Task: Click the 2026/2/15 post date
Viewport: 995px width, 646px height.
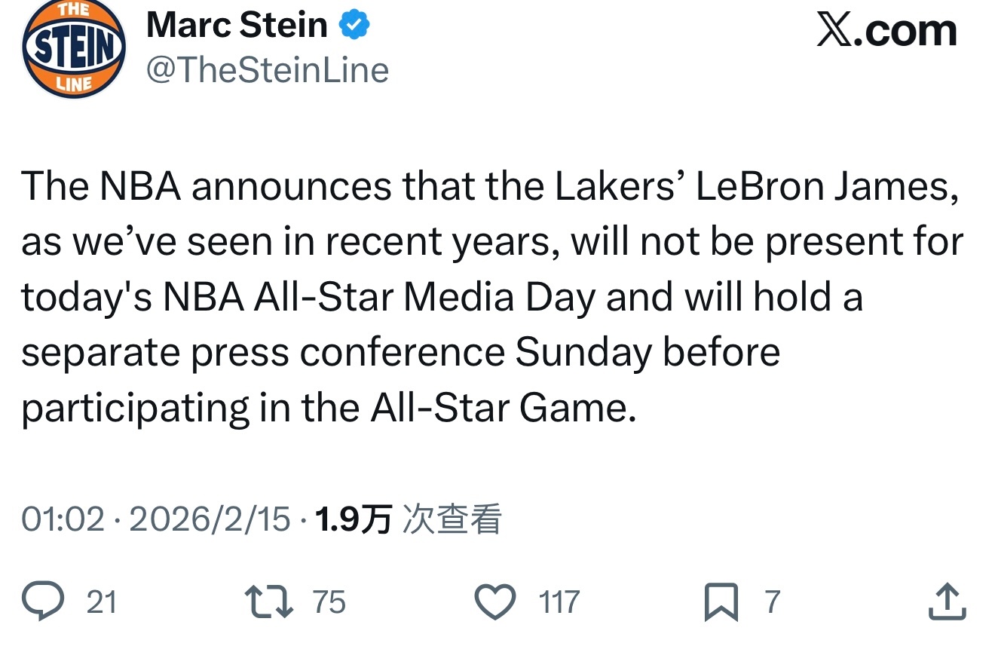Action: coord(210,519)
